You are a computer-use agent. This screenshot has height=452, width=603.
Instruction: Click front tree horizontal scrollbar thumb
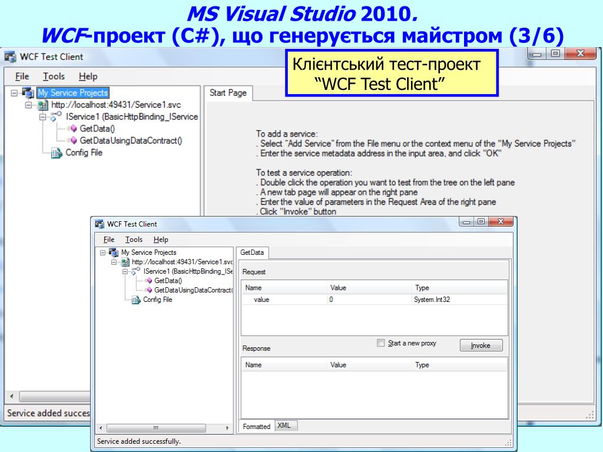coord(156,428)
